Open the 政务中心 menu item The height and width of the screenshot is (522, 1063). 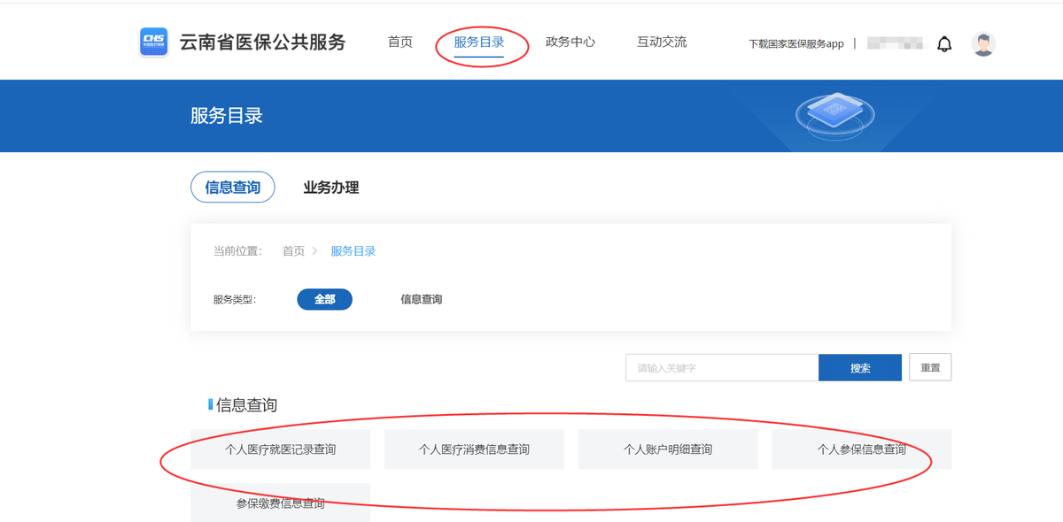point(571,41)
